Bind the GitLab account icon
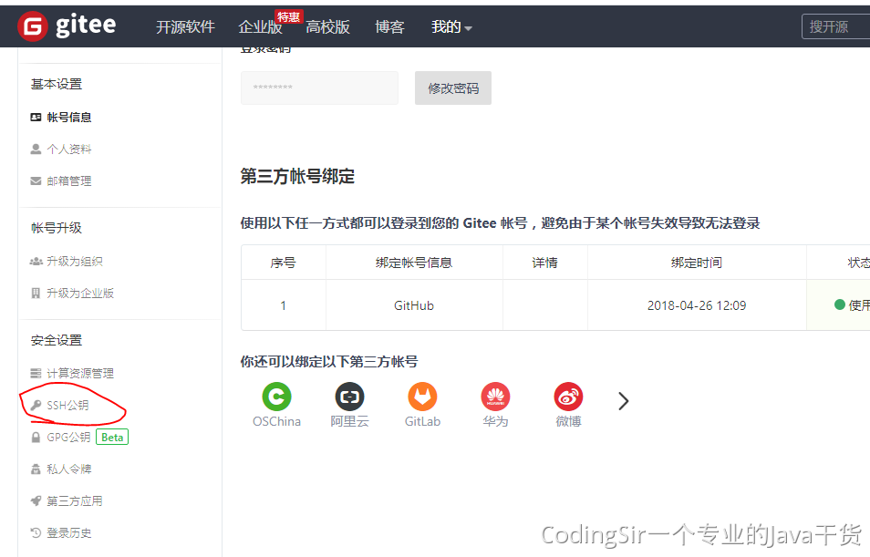Viewport: 870px width, 557px height. [x=422, y=397]
